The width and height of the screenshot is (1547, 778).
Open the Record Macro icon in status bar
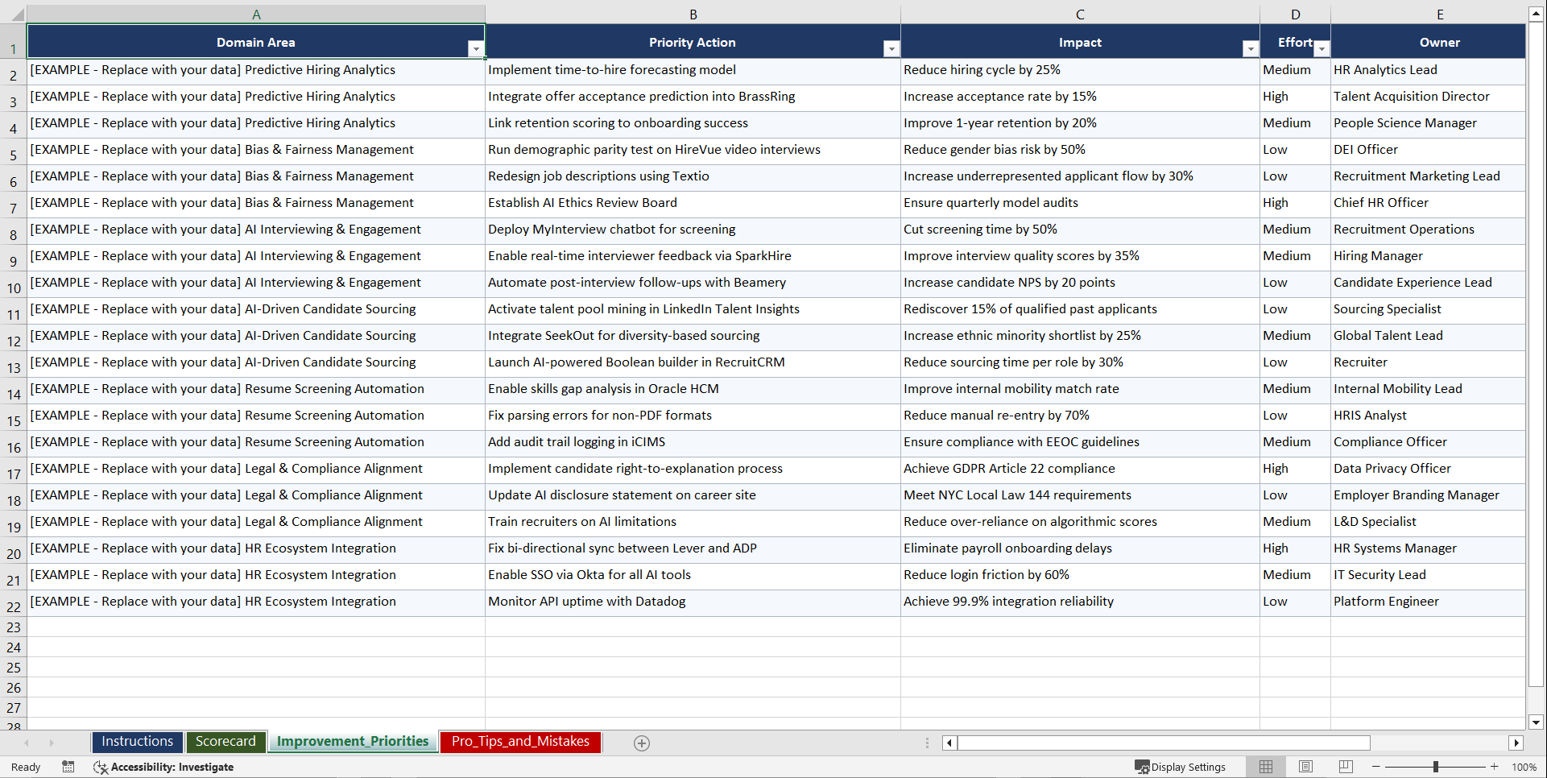click(x=68, y=767)
